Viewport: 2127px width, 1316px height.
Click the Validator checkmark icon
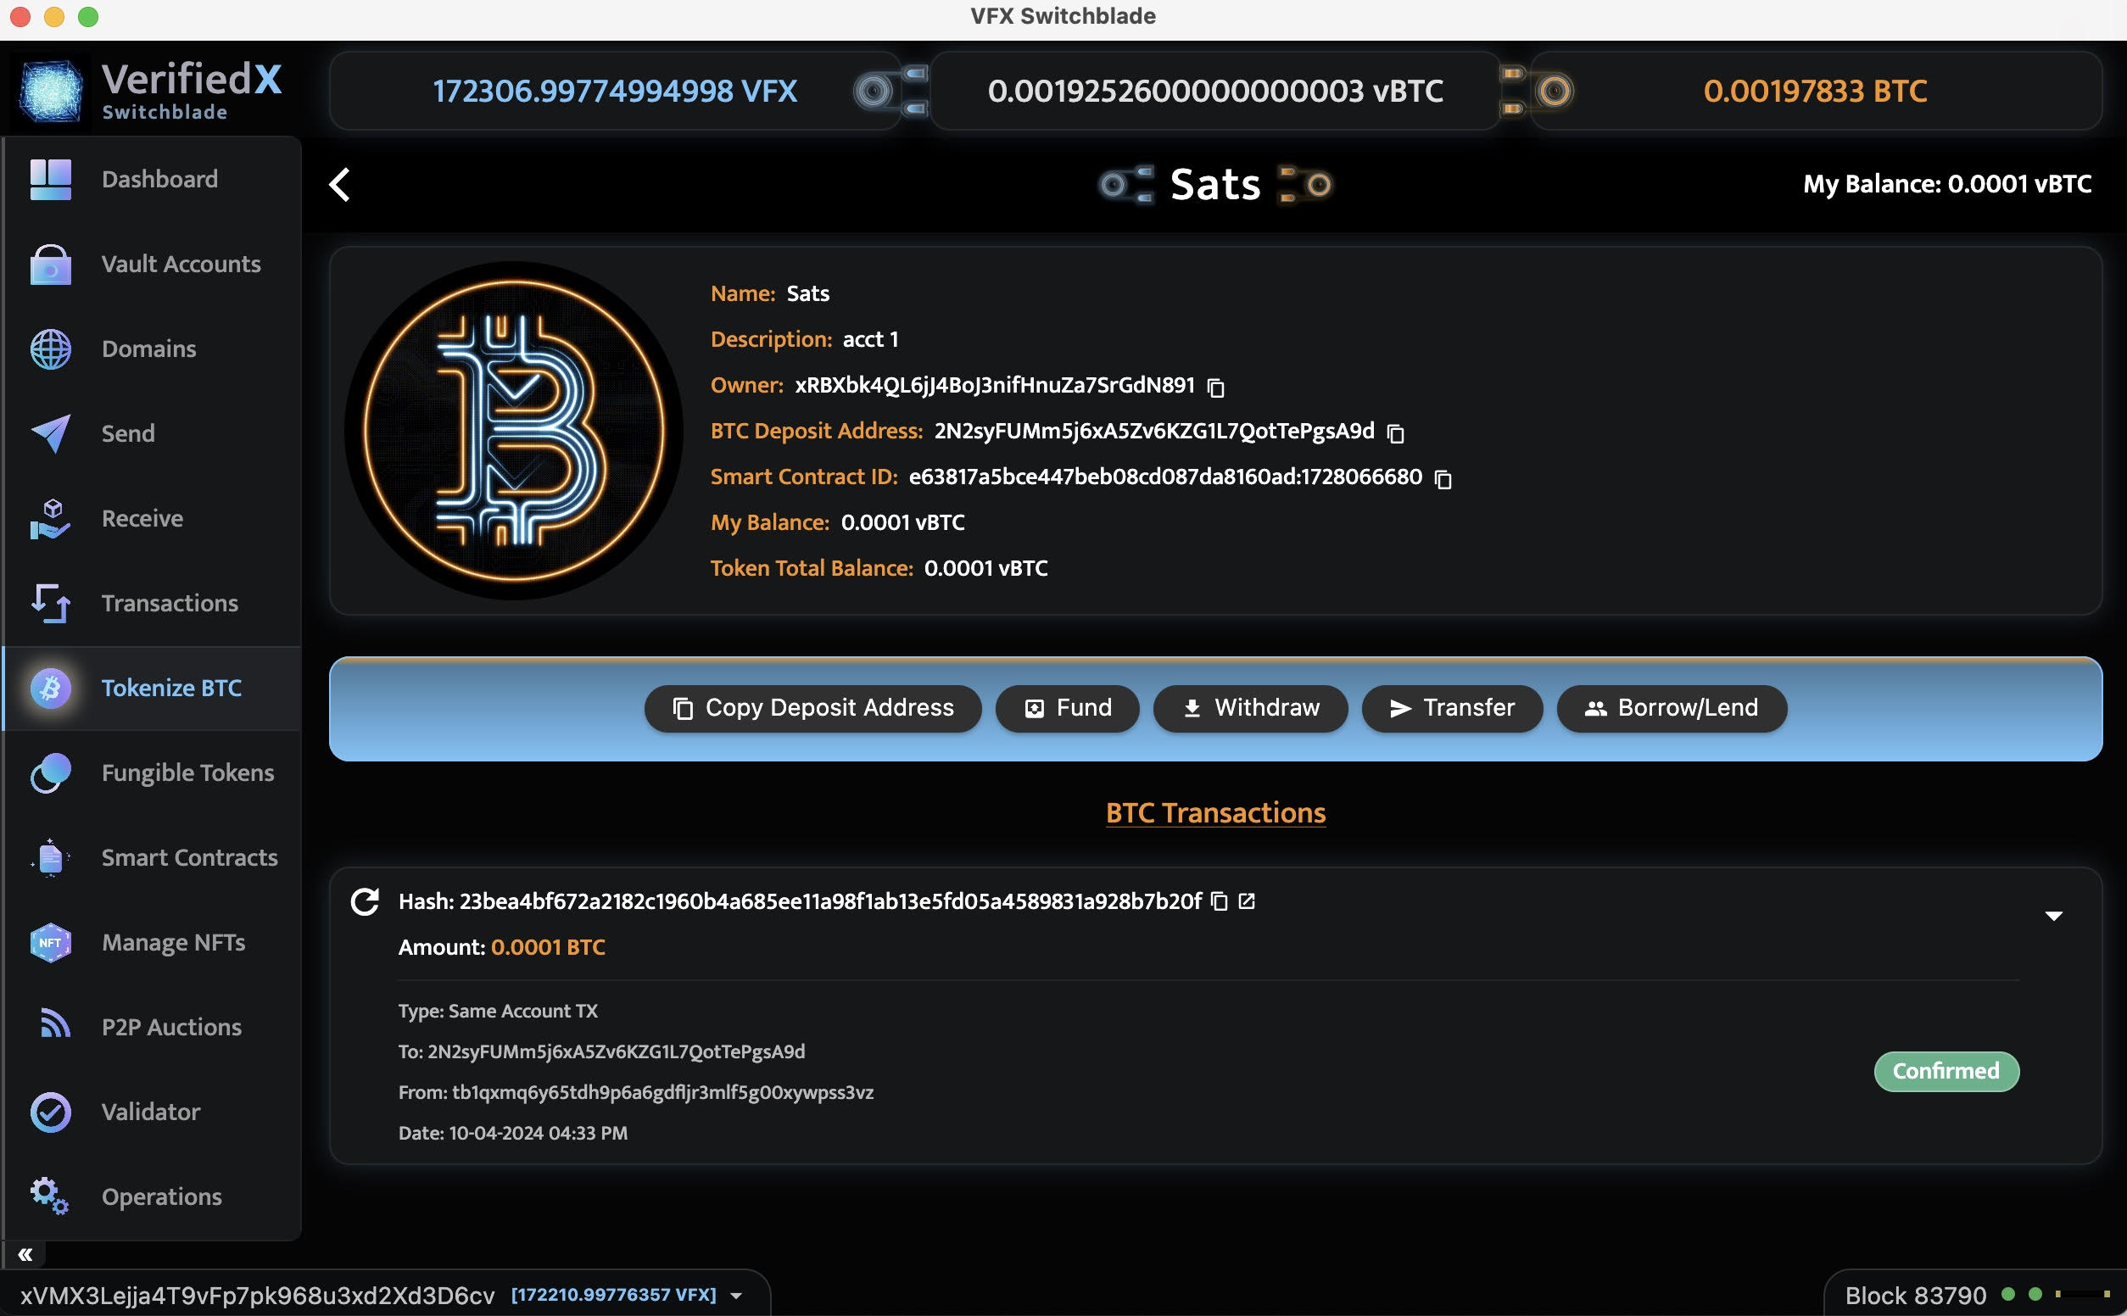pyautogui.click(x=51, y=1112)
